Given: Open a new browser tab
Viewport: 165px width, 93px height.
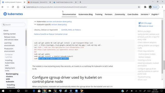Looking at the screenshot, I should click(80, 2).
